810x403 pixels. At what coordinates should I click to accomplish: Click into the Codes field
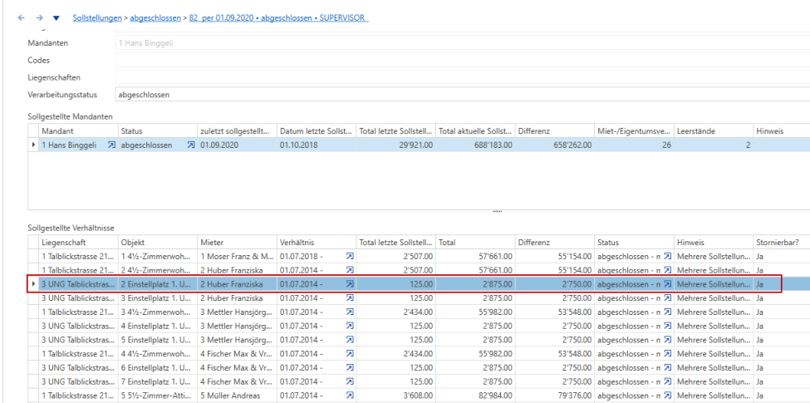[x=463, y=60]
